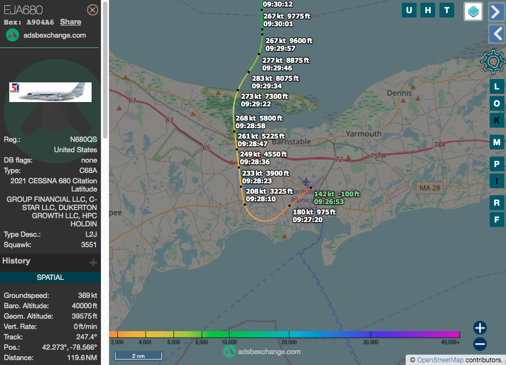Click baro altitude value 40000 ft

pos(84,306)
